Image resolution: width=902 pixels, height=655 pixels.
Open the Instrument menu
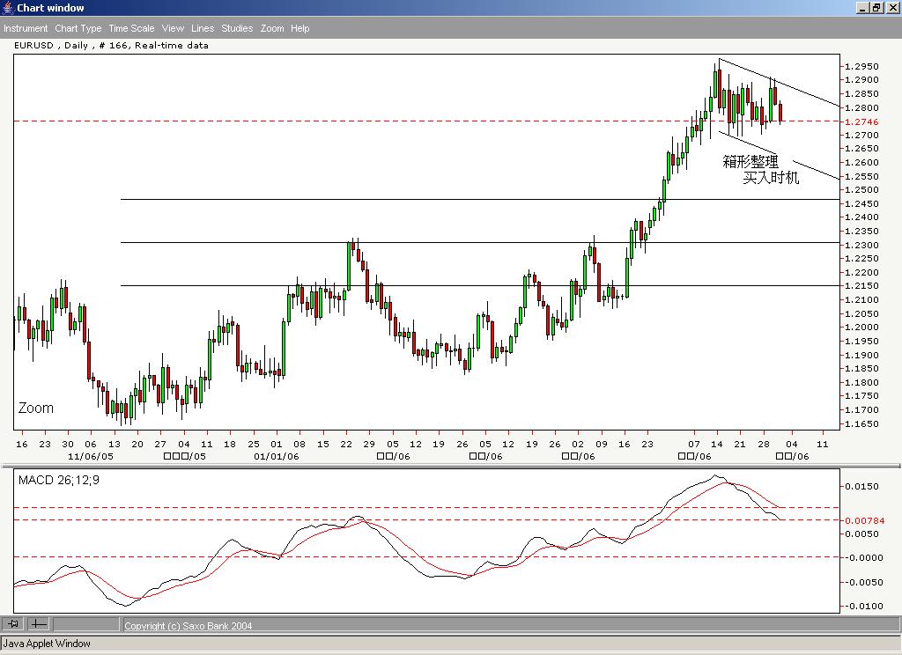(x=26, y=28)
